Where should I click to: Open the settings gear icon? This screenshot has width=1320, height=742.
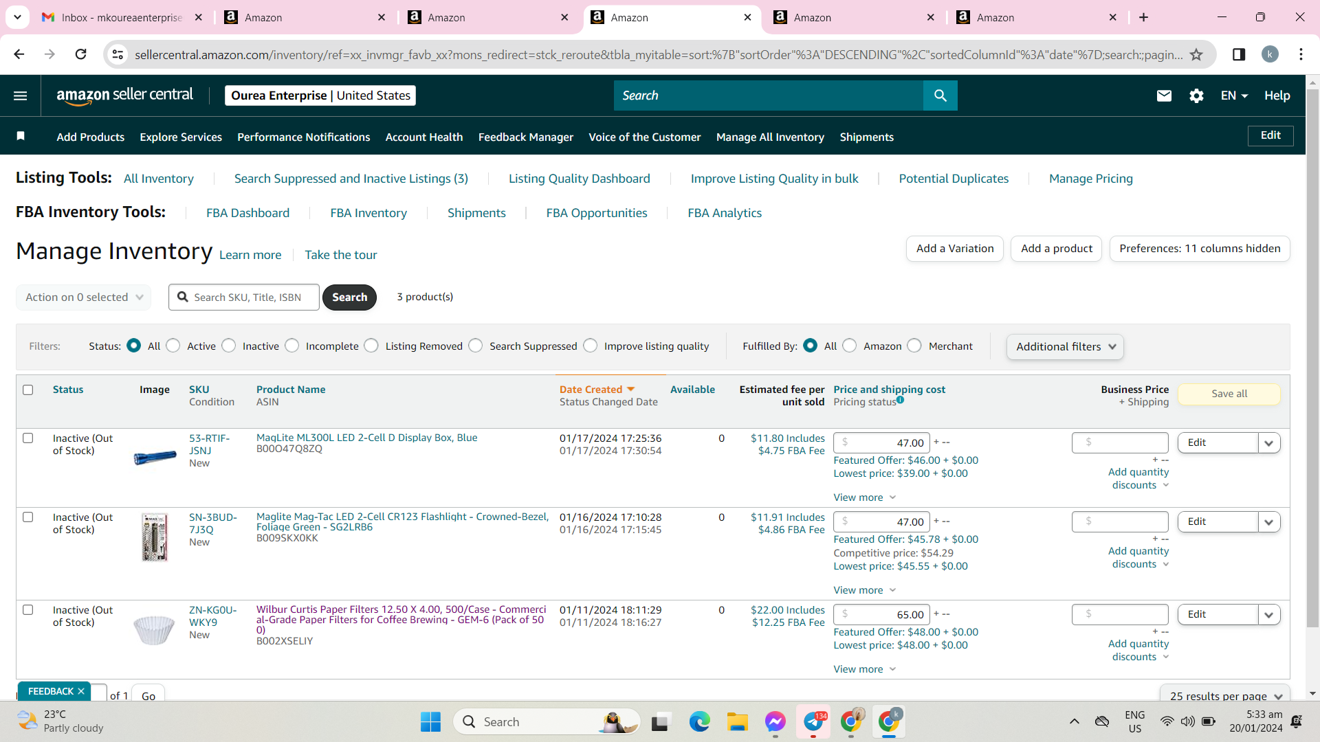pos(1196,95)
